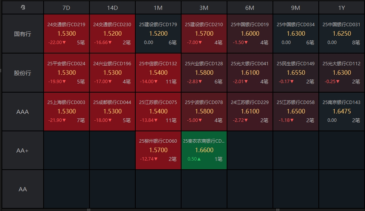Click the AA+ row header
The height and width of the screenshot is (211, 365).
click(x=23, y=150)
